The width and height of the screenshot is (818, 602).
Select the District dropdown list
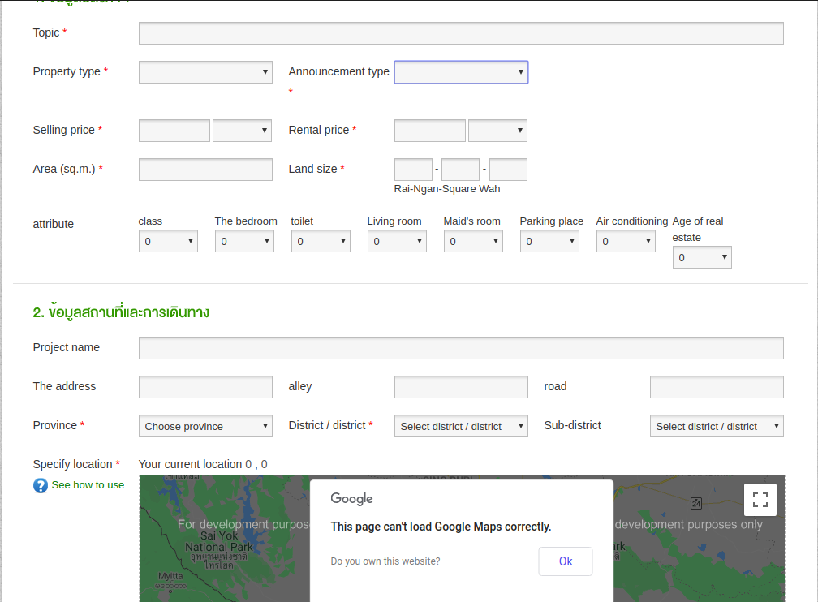[461, 426]
